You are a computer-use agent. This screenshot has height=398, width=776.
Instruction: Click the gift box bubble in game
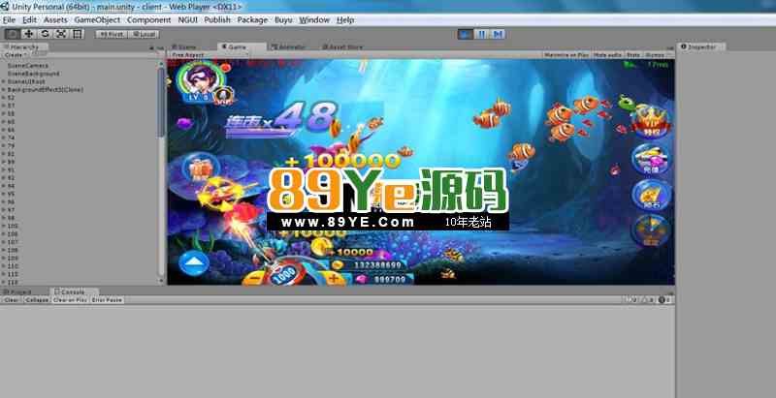(x=201, y=168)
